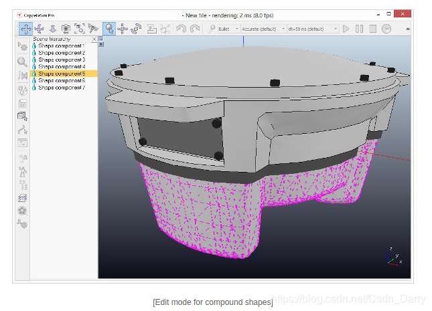Viewport: 432px width, 311px height.
Task: Select Shape component 1
Action: 62,45
